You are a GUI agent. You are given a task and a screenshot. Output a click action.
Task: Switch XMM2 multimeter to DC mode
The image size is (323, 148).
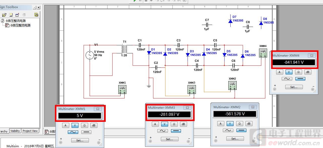241,130
